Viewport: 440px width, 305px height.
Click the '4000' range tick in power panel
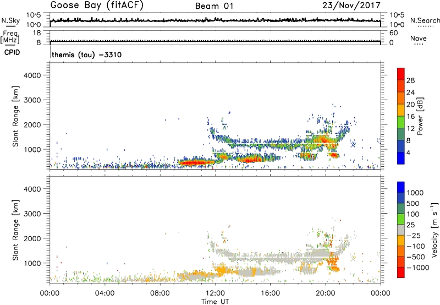pos(32,75)
